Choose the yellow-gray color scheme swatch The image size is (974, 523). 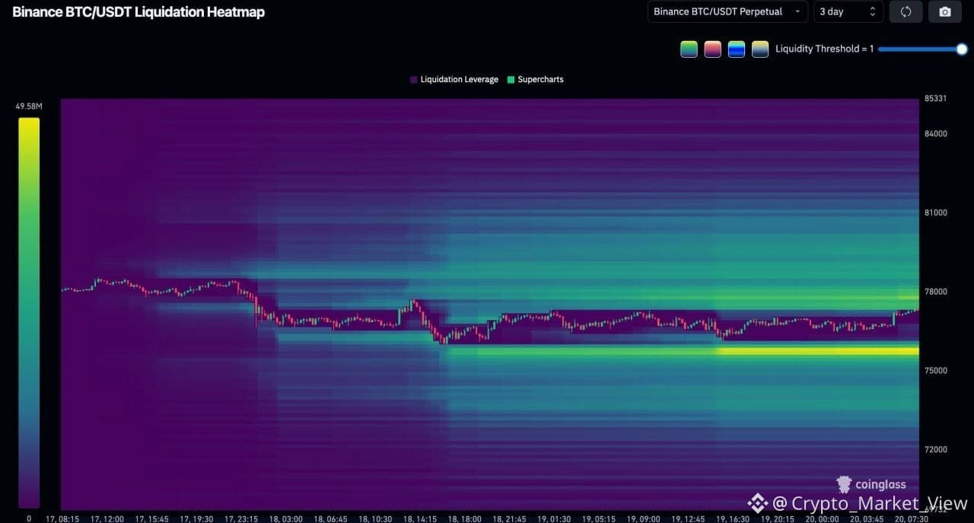point(759,49)
